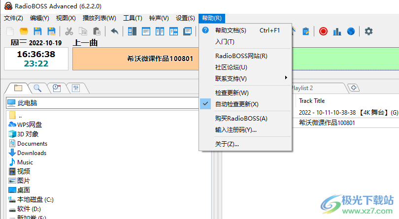The height and width of the screenshot is (219, 399).
Task: Save playlist with the floppy disk icon
Action: 37,31
